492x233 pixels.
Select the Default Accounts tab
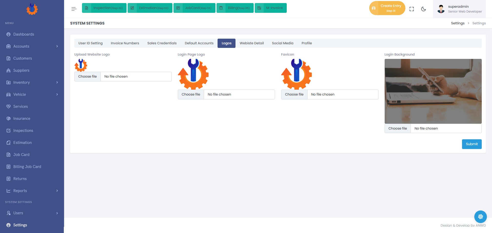click(x=199, y=43)
